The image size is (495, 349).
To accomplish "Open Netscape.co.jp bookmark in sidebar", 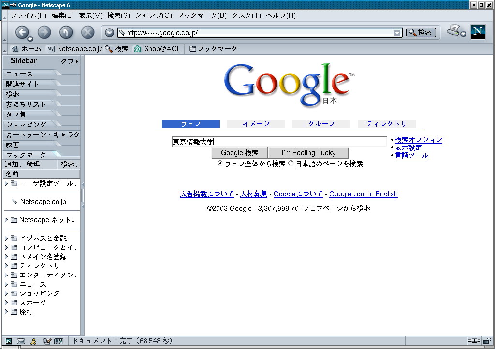I will click(39, 201).
